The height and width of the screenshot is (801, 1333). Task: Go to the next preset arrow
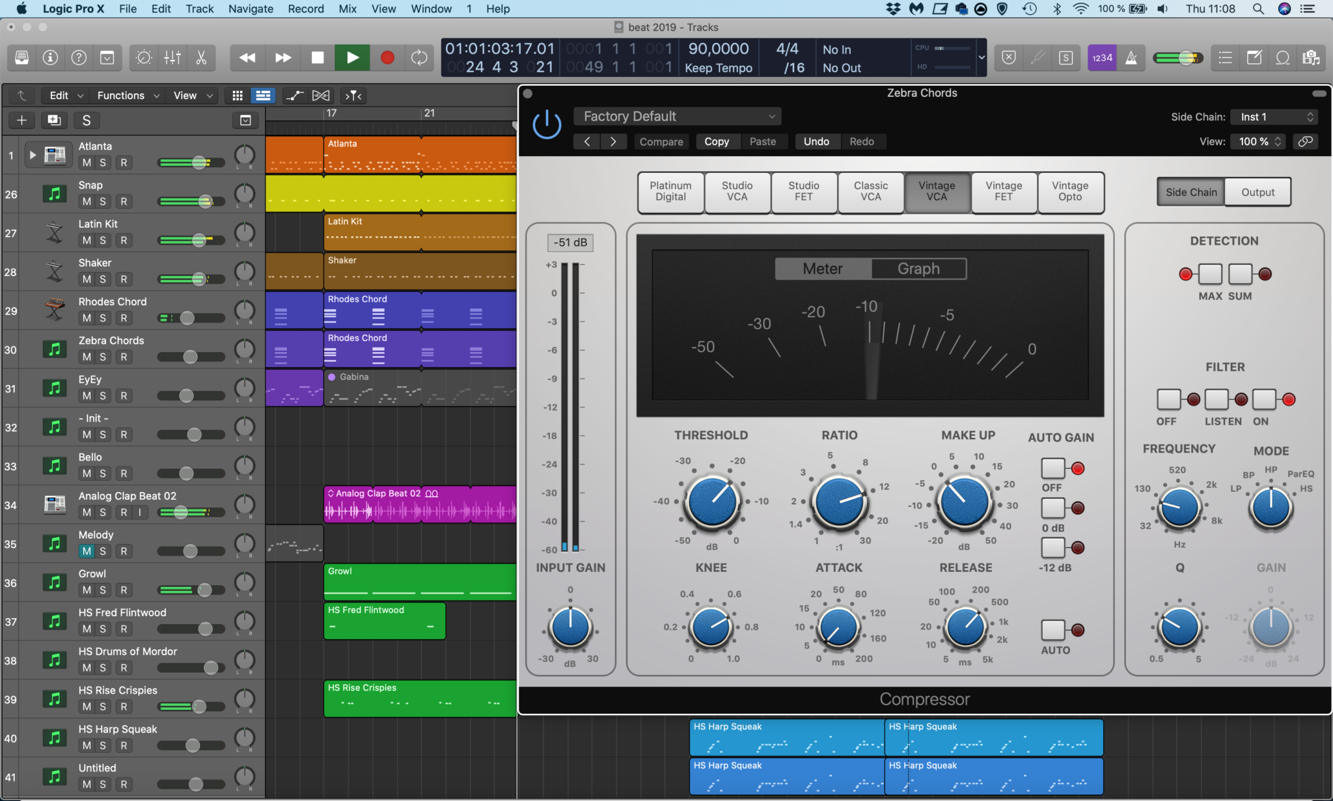613,142
